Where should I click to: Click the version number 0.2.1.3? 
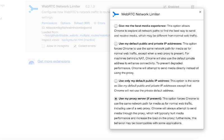(x=90, y=6)
